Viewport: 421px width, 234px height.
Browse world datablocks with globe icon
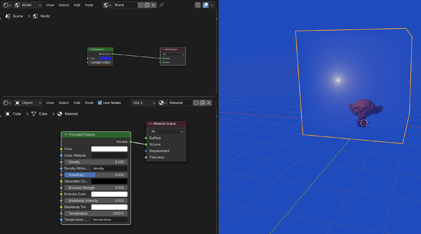107,5
